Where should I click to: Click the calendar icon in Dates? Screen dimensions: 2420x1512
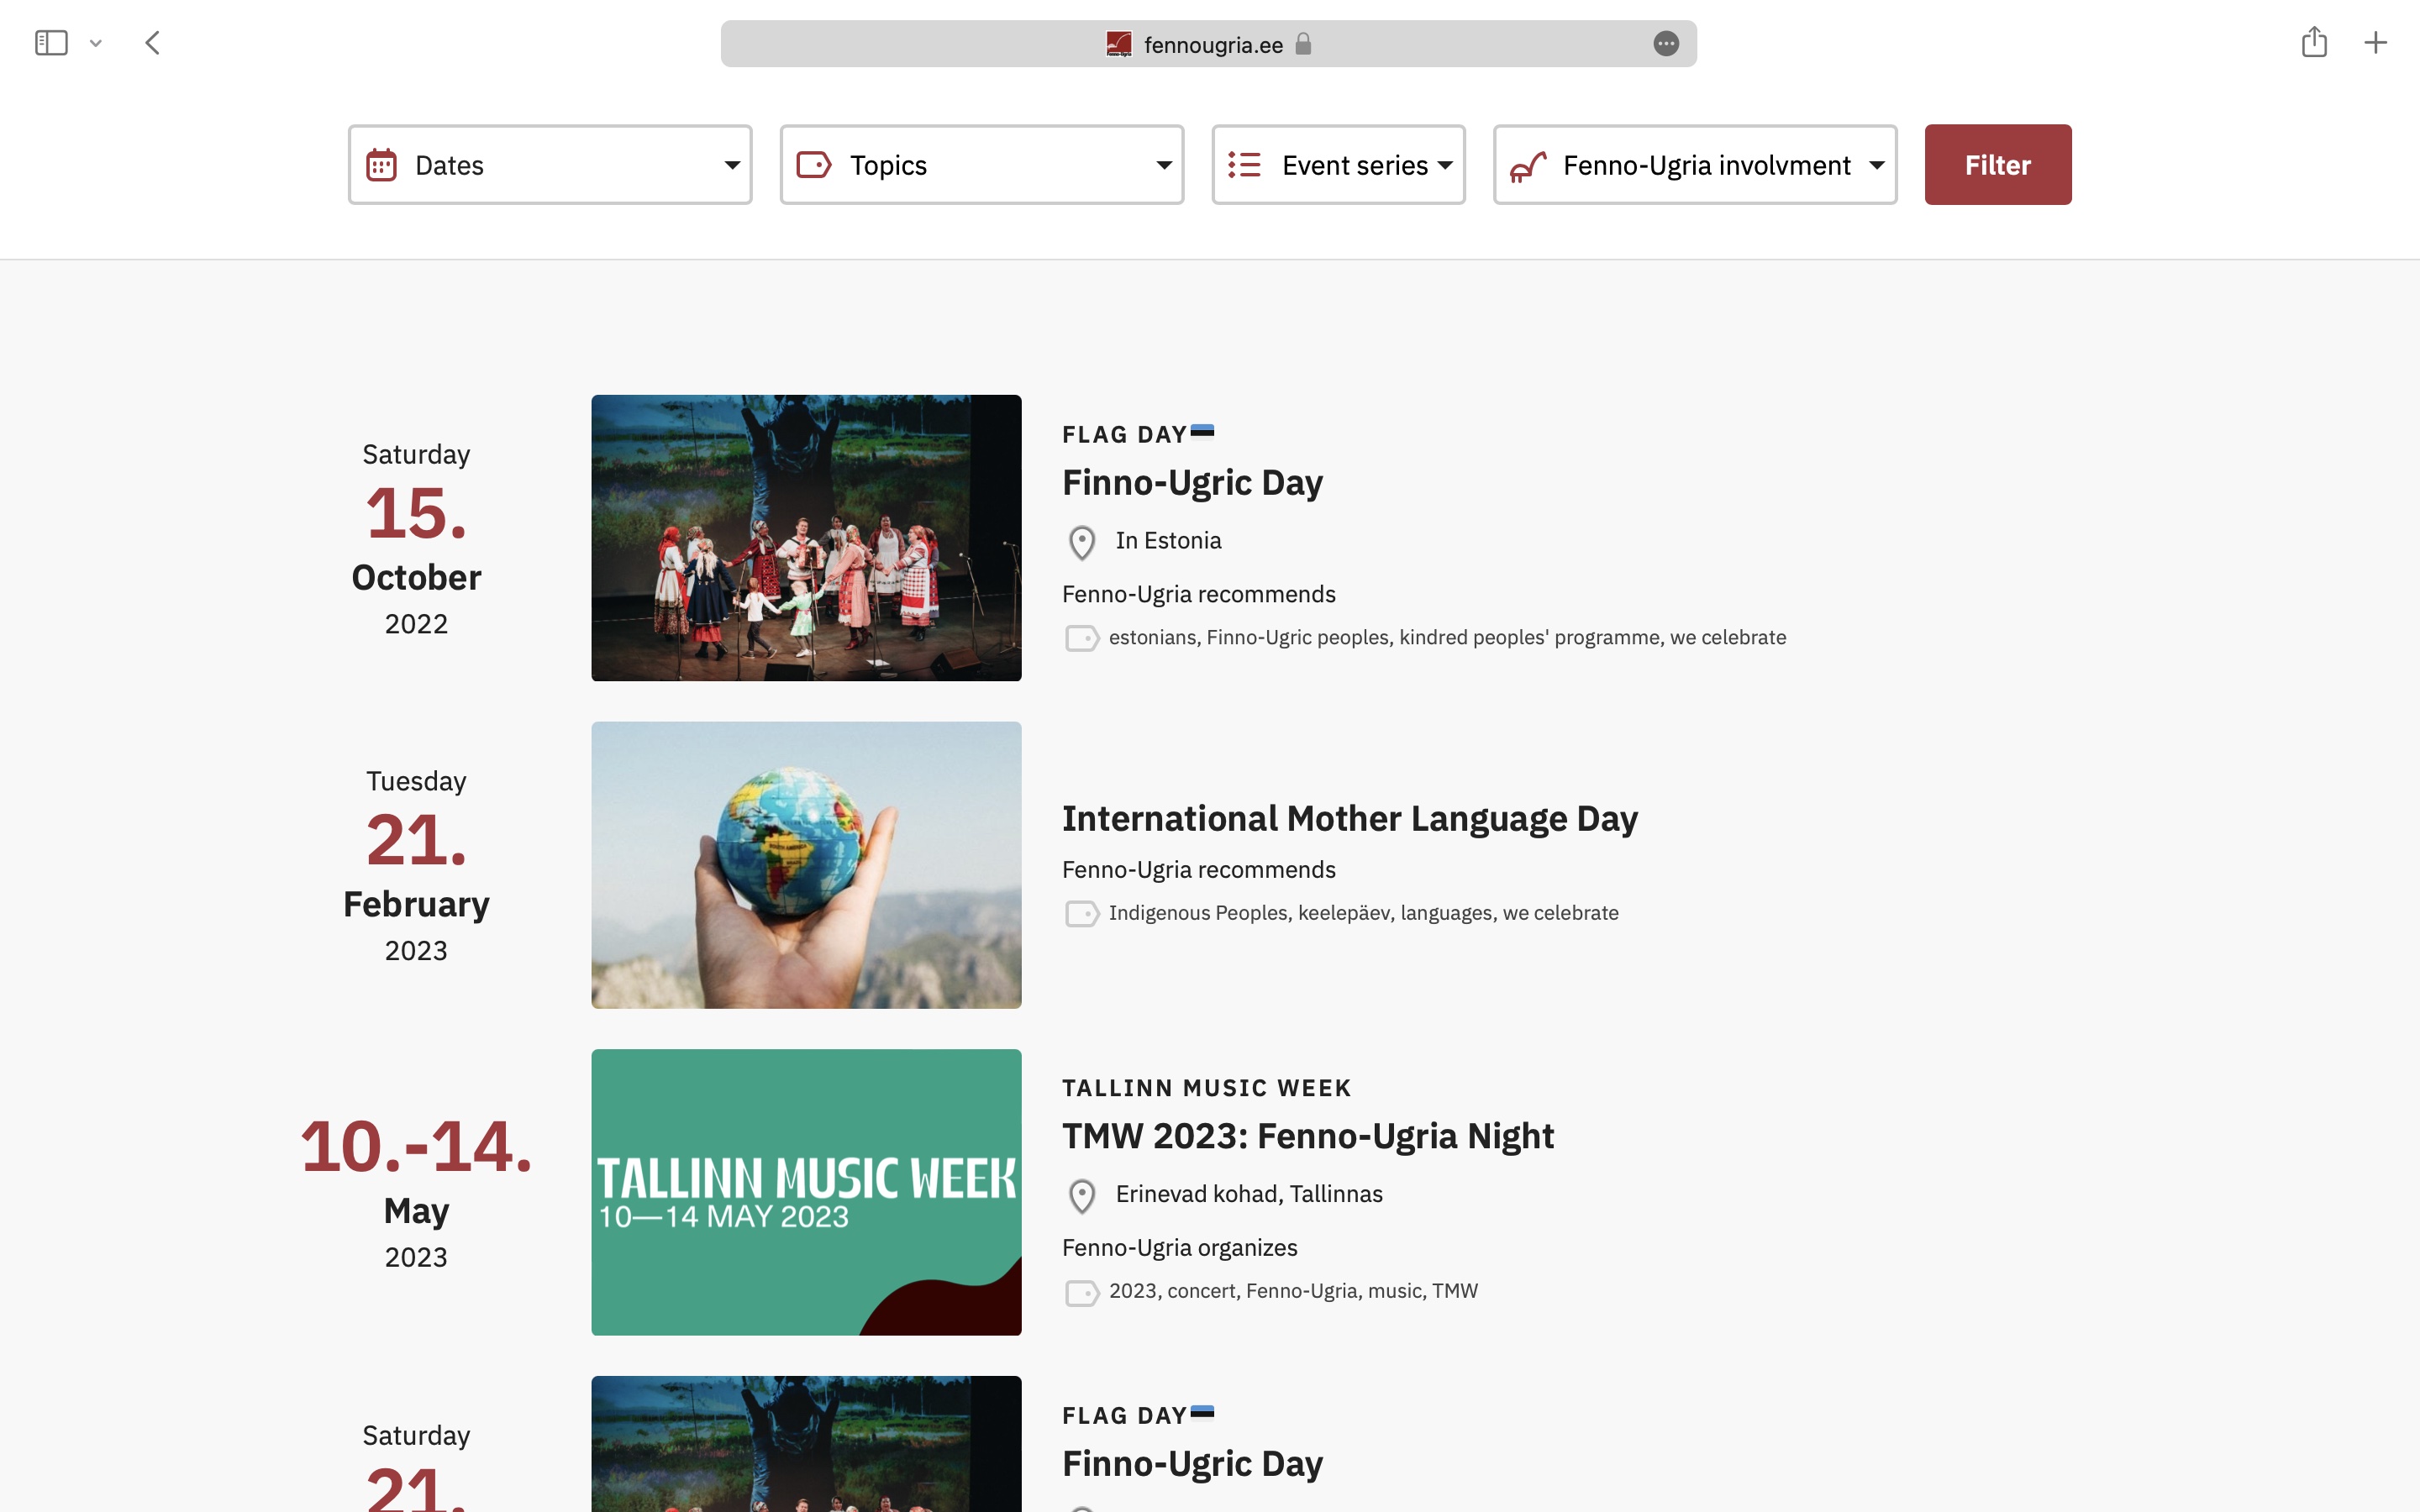(381, 165)
